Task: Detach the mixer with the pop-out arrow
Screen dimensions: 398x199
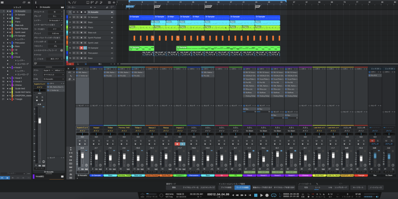Action: click(x=73, y=69)
